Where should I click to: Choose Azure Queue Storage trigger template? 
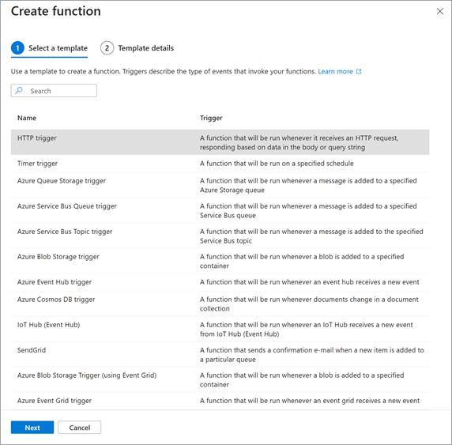pyautogui.click(x=220, y=185)
